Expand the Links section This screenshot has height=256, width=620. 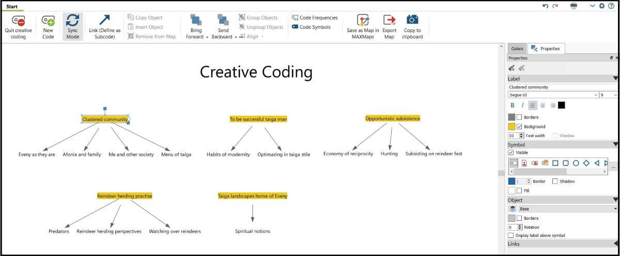615,244
